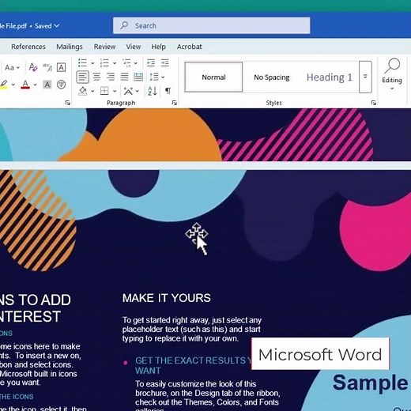Click the Sample title text
The width and height of the screenshot is (411, 411).
(x=370, y=383)
